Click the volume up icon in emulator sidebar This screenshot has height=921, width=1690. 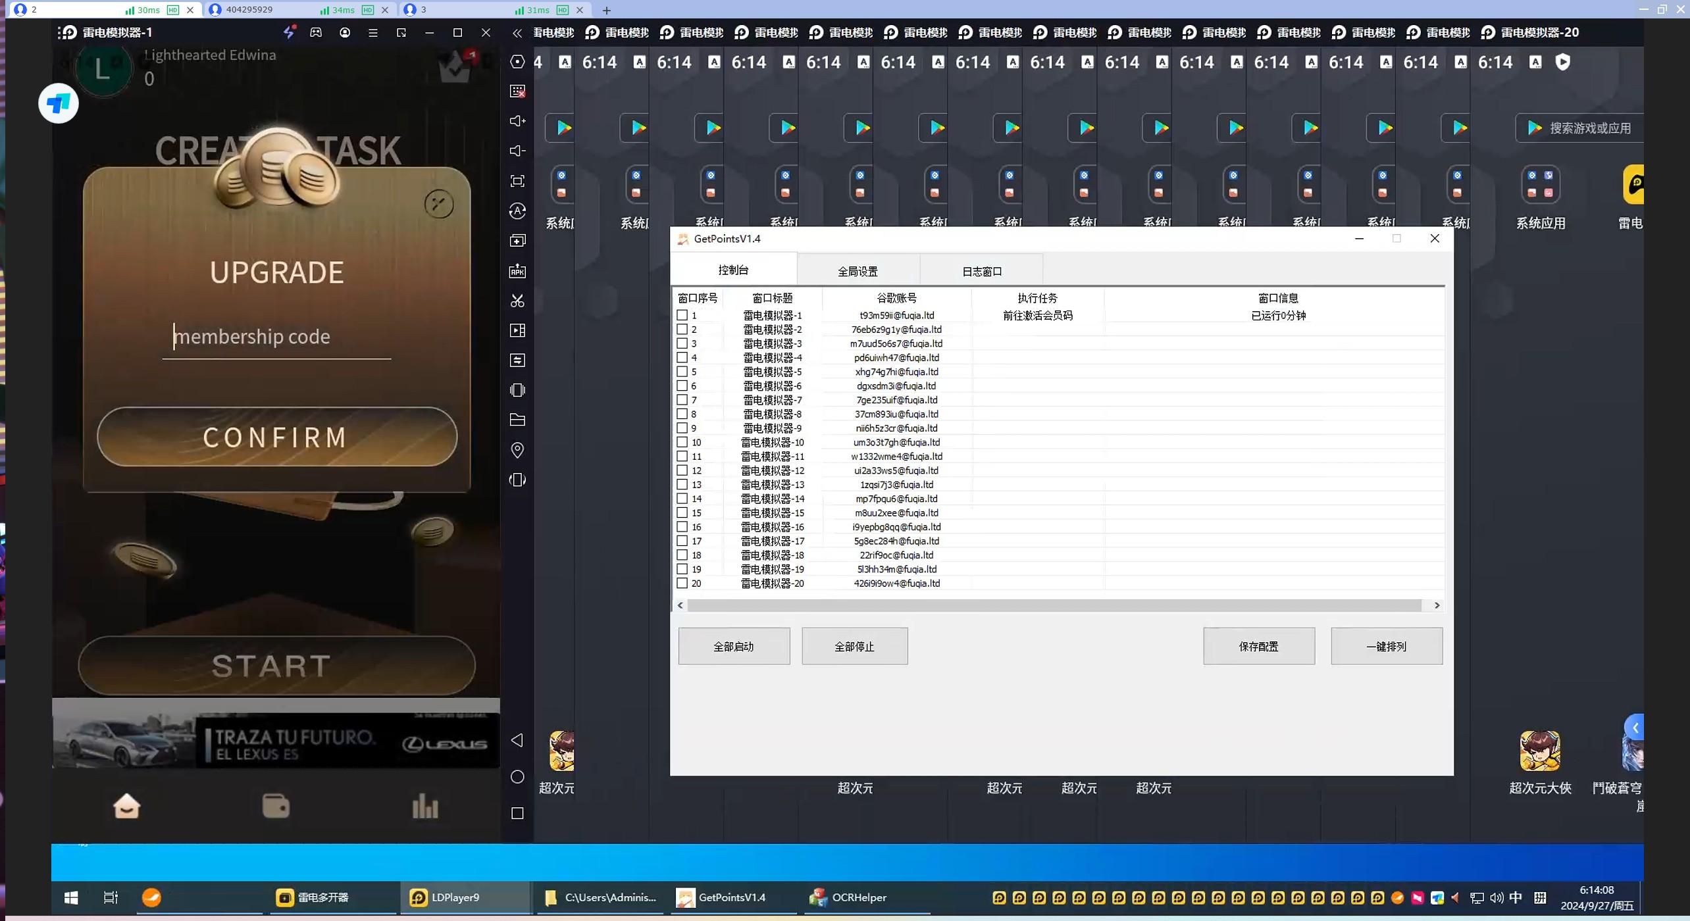(x=517, y=120)
